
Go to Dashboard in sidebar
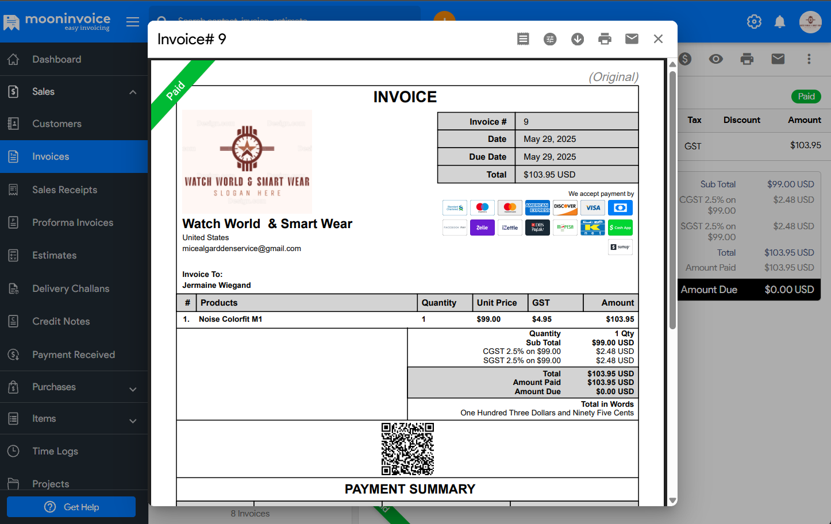coord(56,59)
